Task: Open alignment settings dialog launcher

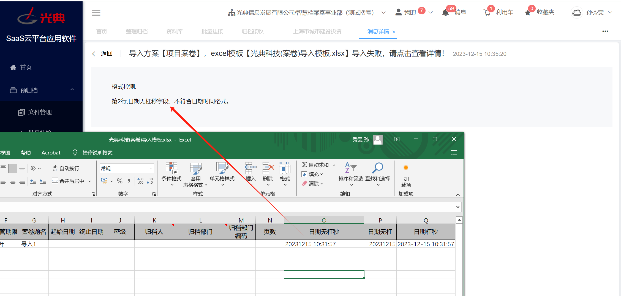Action: [x=93, y=194]
